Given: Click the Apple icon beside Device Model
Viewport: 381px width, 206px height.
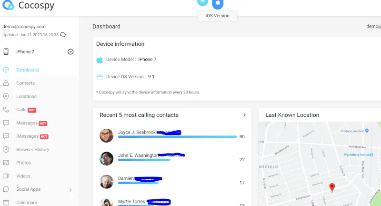Looking at the screenshot, I should (x=100, y=60).
